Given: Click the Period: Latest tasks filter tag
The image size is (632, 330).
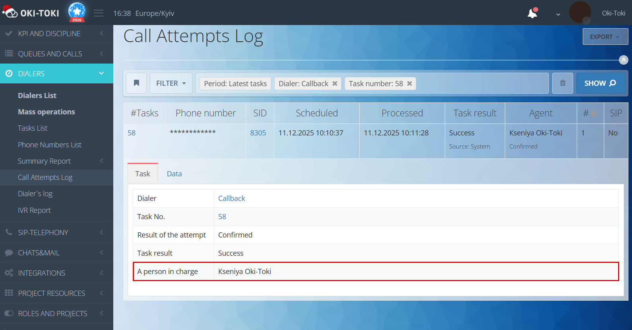Looking at the screenshot, I should 235,83.
